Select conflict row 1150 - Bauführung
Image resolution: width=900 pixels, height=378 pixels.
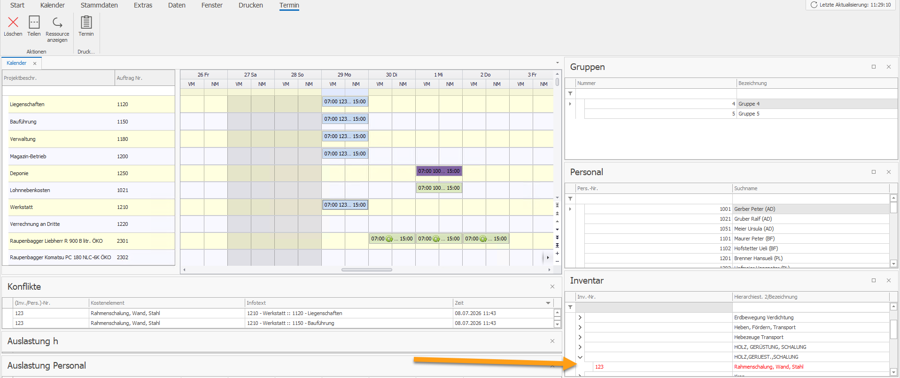pos(278,323)
